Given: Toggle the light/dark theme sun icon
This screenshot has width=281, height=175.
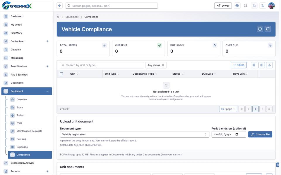Looking at the screenshot, I should [246, 6].
